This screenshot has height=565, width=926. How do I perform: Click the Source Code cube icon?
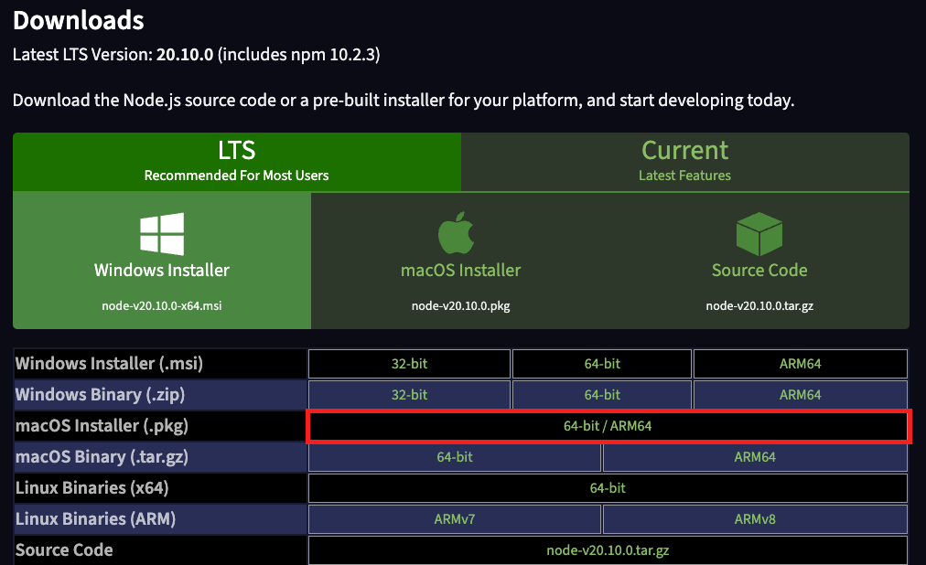[x=759, y=234]
